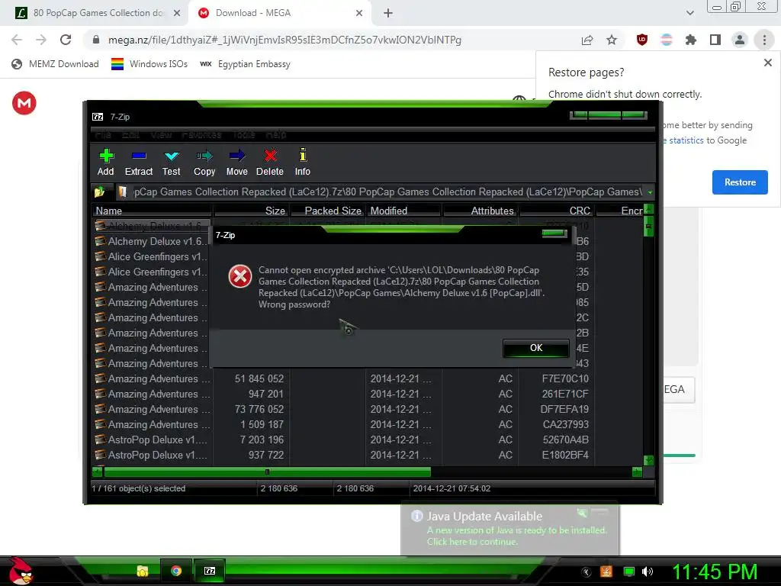Sort by the Name column header
Viewport: 781px width, 586px height.
pyautogui.click(x=153, y=211)
